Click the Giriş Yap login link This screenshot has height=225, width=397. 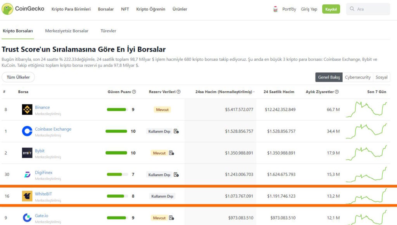[309, 9]
